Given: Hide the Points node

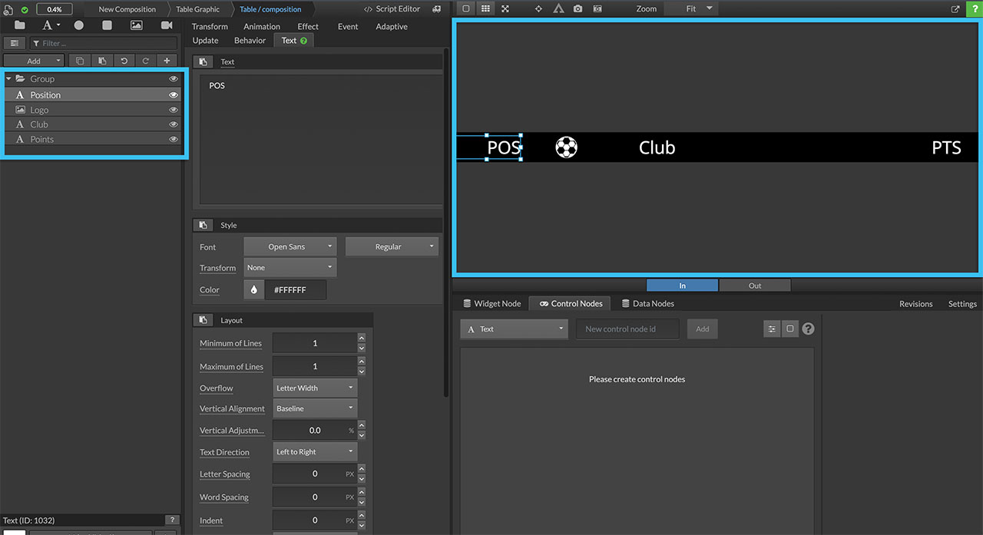Looking at the screenshot, I should point(174,139).
